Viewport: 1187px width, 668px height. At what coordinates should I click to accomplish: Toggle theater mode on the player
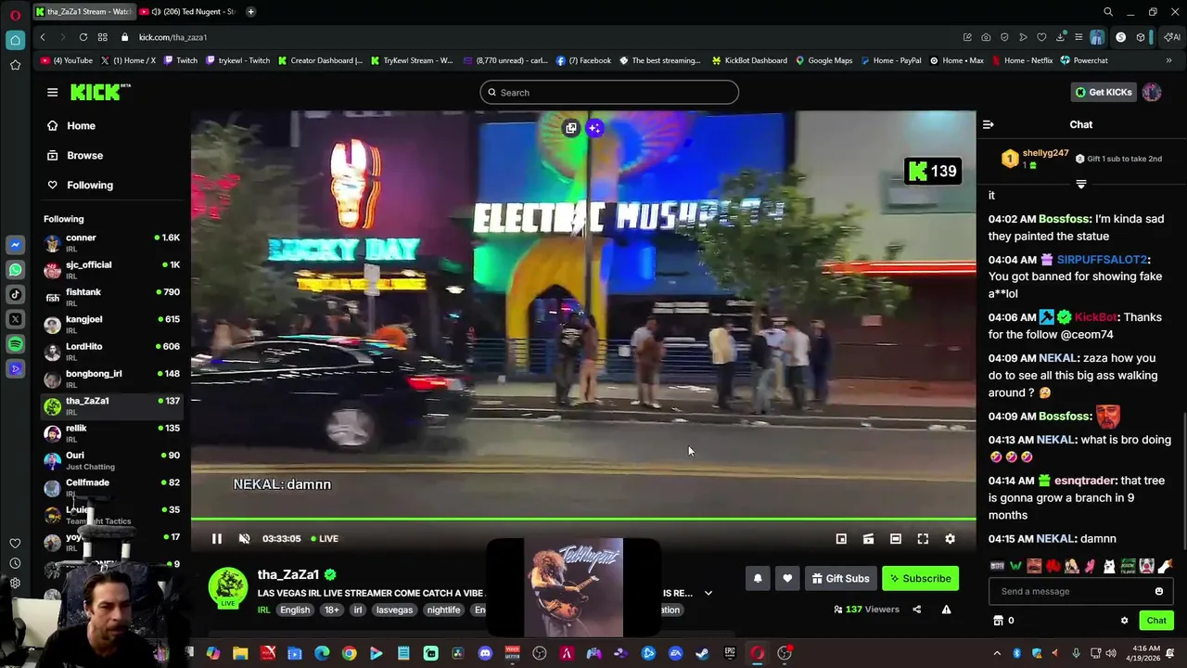(x=896, y=539)
